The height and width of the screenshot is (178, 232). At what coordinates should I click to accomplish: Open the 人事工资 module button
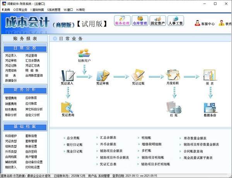pyautogui.click(x=176, y=20)
